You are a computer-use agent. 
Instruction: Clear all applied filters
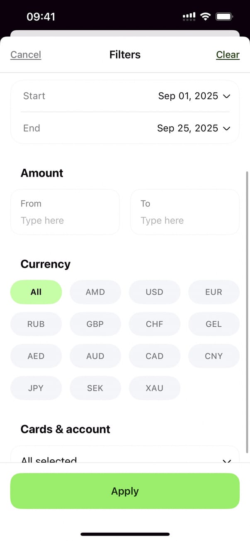pos(228,55)
